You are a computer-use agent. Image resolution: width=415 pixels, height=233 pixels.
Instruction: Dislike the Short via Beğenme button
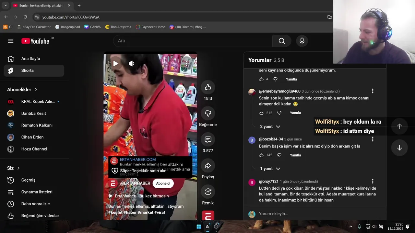point(208,113)
